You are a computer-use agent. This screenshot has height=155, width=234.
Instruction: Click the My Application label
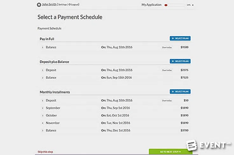tap(151, 5)
